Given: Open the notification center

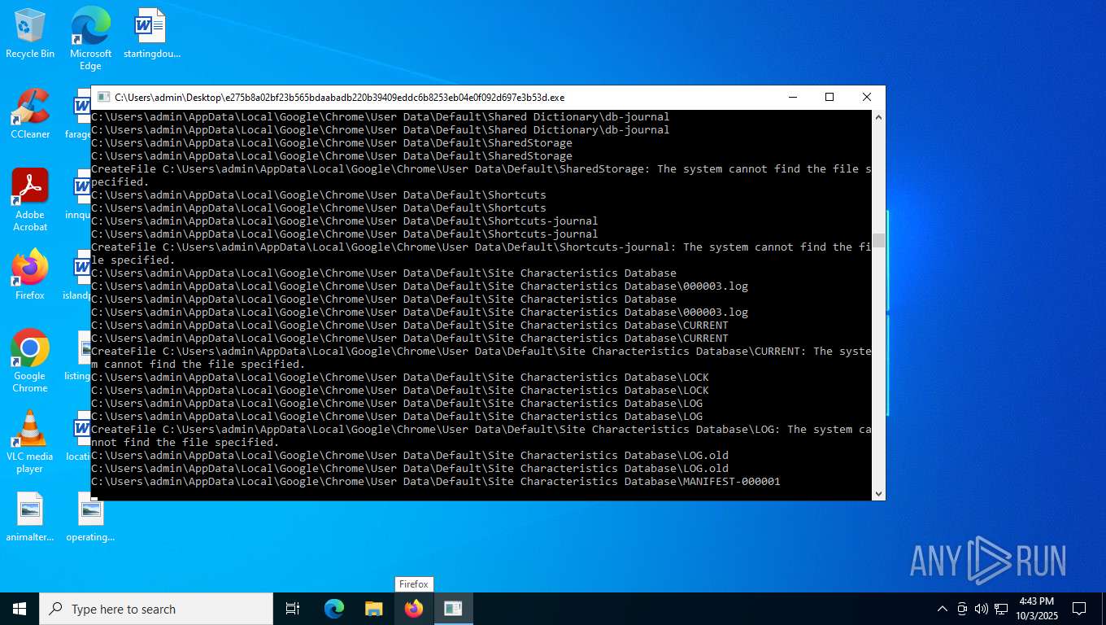Looking at the screenshot, I should [1079, 609].
